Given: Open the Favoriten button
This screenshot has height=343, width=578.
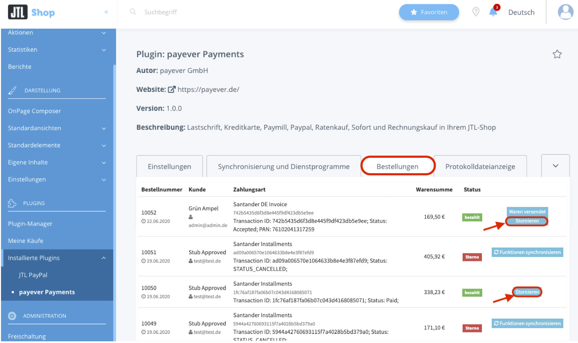Looking at the screenshot, I should click(x=429, y=12).
